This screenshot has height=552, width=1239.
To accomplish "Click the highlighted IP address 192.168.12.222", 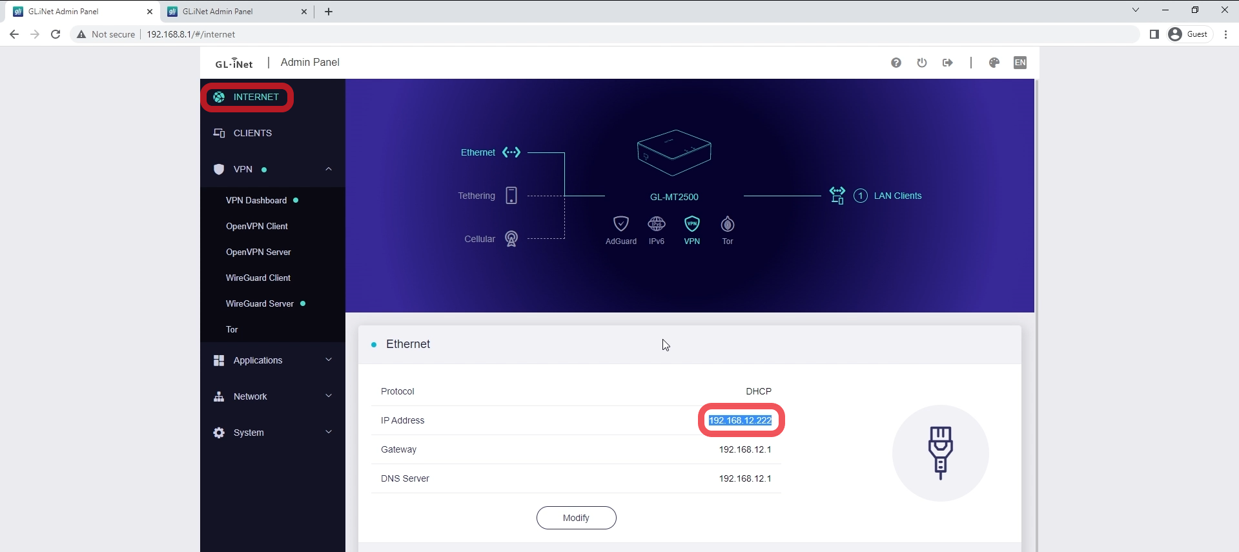I will coord(740,420).
